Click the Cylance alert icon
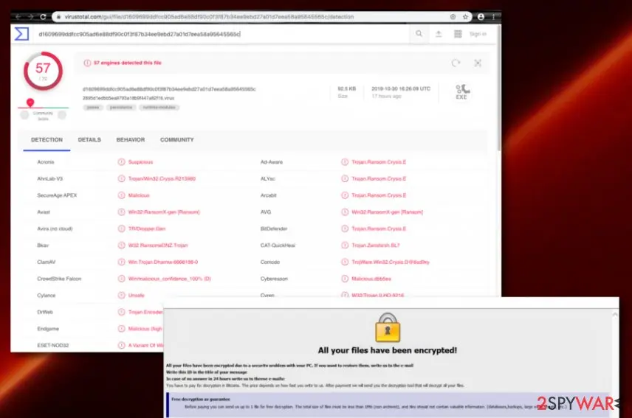This screenshot has height=418, width=632. [121, 296]
